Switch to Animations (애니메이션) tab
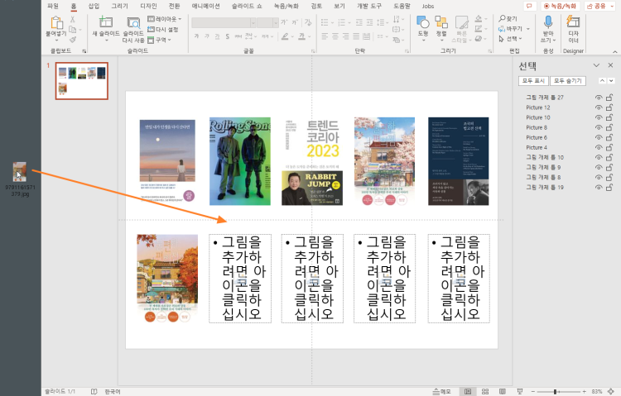The height and width of the screenshot is (396, 621). pyautogui.click(x=205, y=6)
